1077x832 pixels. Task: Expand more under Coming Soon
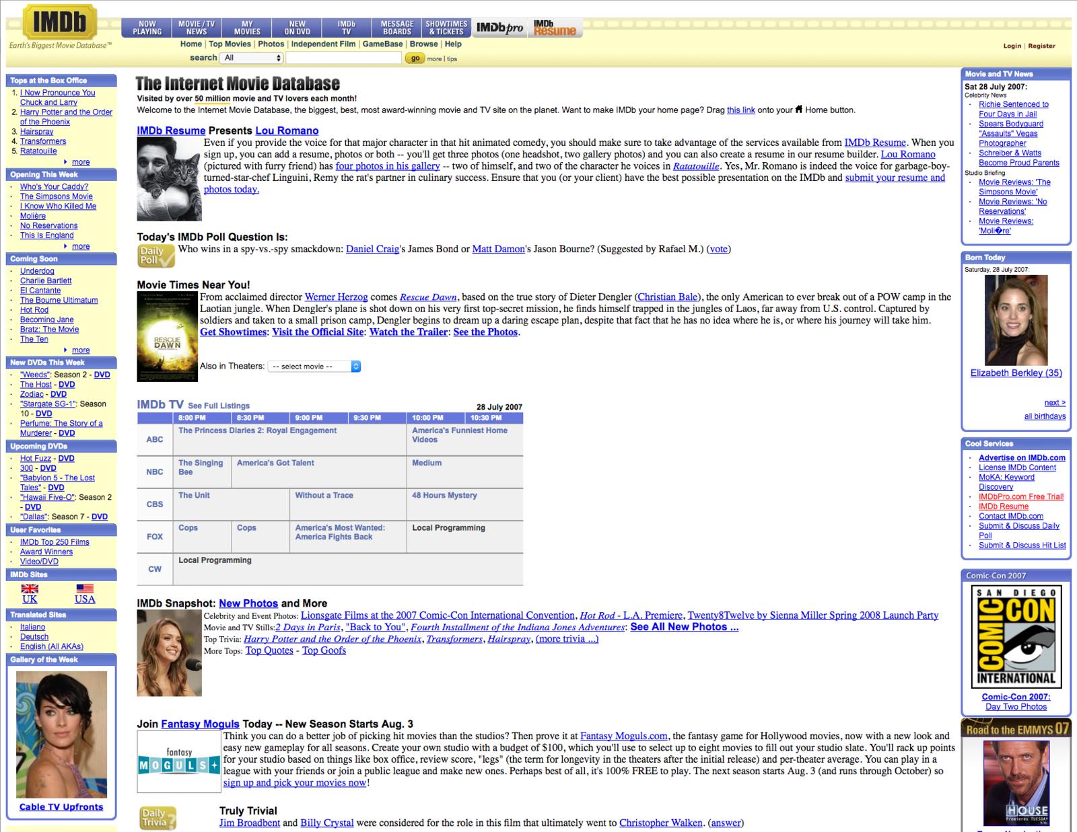81,350
